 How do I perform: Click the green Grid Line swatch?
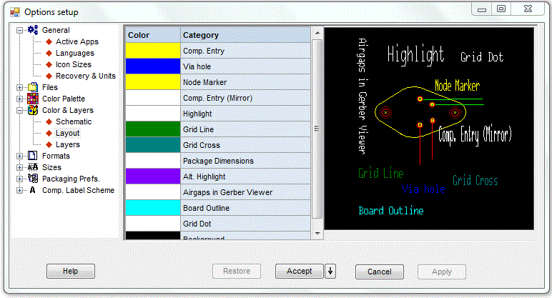pyautogui.click(x=153, y=129)
